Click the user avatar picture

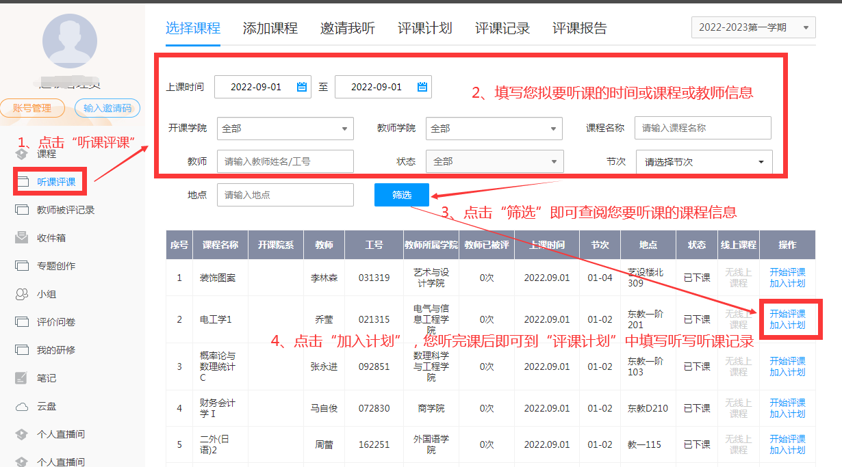click(70, 41)
